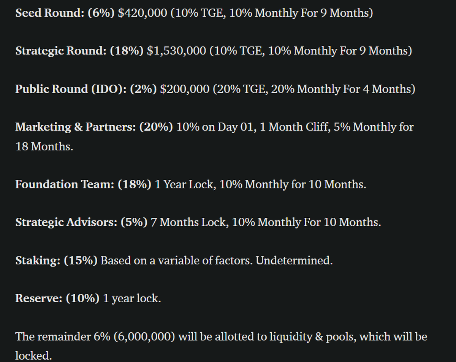Click the "Strategic Advisors: (5%)" label
Viewport: 456px width, 362px height.
(81, 223)
